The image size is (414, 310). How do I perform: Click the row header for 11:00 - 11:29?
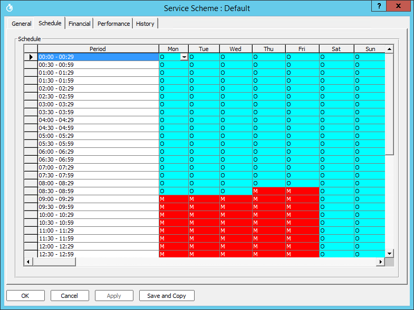(x=31, y=231)
